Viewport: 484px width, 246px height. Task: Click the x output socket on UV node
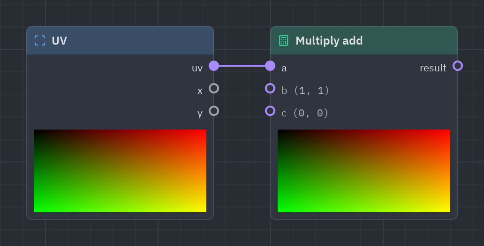[x=214, y=88]
